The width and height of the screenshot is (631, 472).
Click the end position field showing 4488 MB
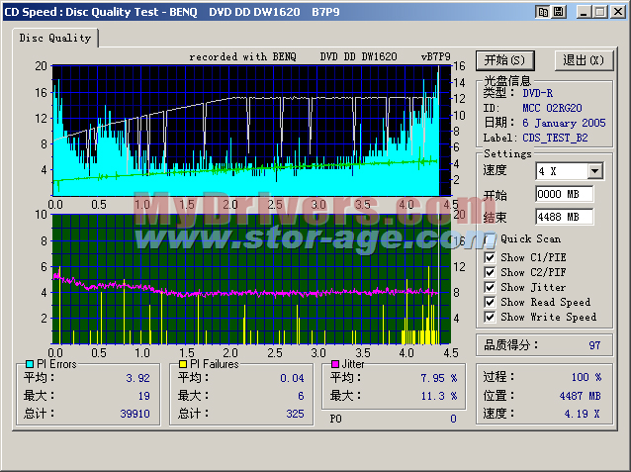(564, 217)
